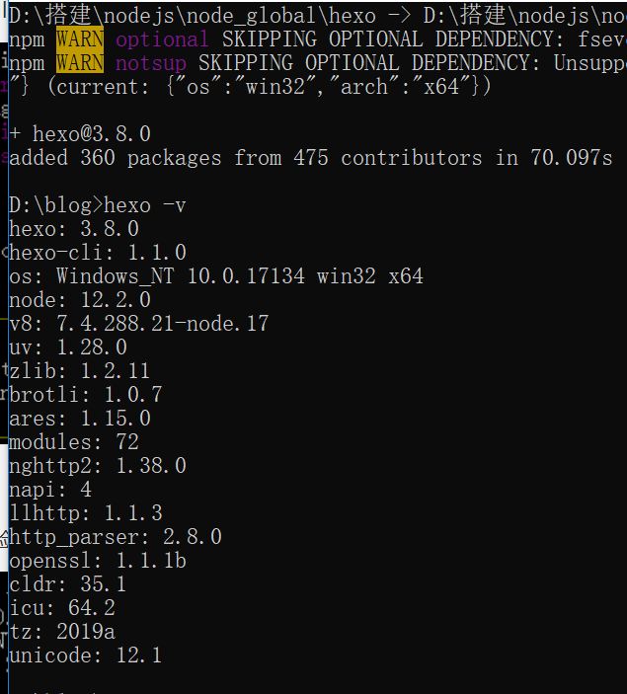Select the '+ hexo@3.8.0' line
627x694 pixels.
(80, 134)
